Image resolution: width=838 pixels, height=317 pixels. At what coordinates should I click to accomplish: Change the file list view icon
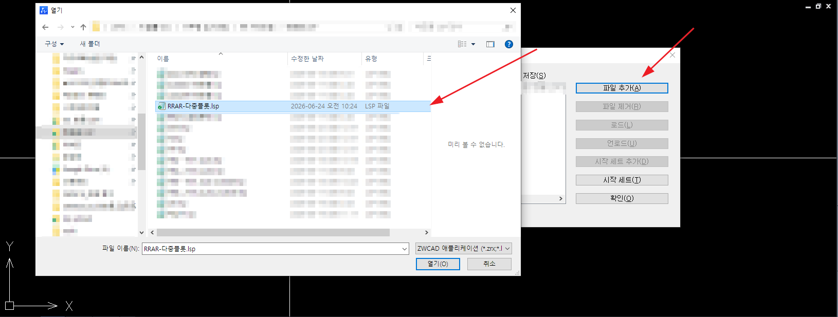pyautogui.click(x=462, y=44)
